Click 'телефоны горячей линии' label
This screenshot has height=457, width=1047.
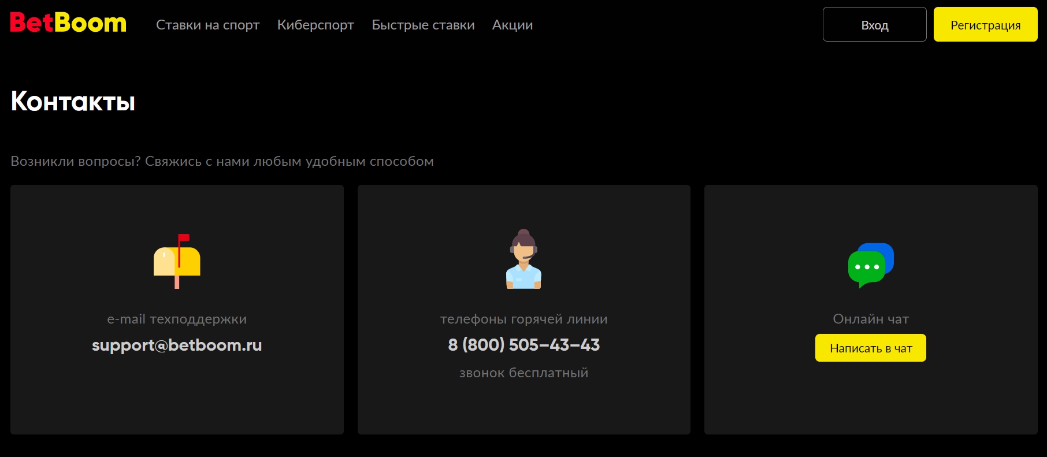(x=524, y=319)
